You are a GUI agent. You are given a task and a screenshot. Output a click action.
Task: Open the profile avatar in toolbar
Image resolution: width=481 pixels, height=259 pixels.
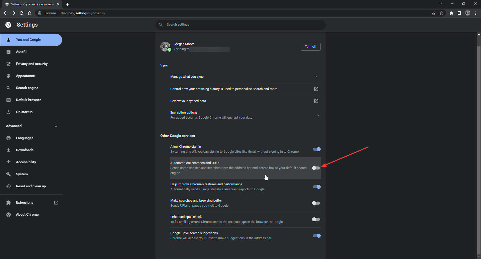467,13
